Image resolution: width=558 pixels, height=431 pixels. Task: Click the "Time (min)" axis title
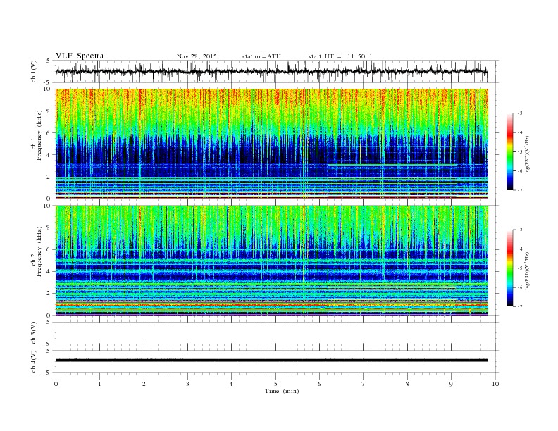pos(282,391)
